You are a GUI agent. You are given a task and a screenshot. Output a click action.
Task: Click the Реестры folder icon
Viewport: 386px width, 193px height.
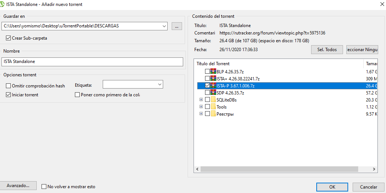click(213, 114)
